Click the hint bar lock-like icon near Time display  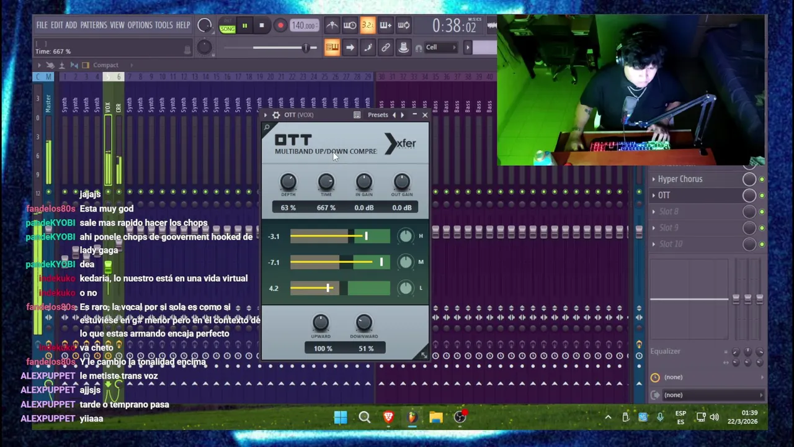pyautogui.click(x=187, y=50)
